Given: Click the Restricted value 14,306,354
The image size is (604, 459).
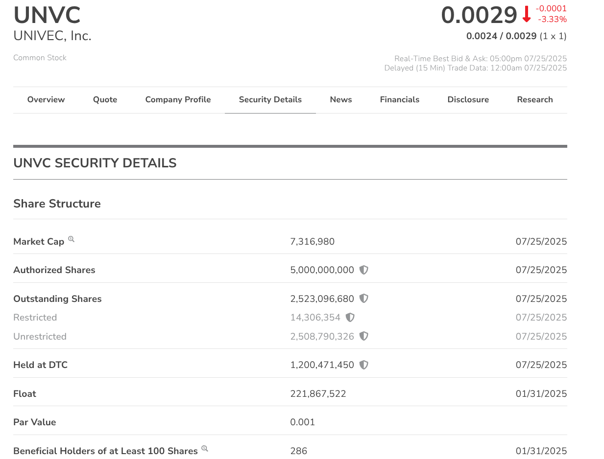Looking at the screenshot, I should pos(315,318).
